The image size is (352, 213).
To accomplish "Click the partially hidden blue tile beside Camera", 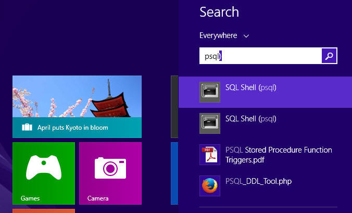I will (174, 173).
